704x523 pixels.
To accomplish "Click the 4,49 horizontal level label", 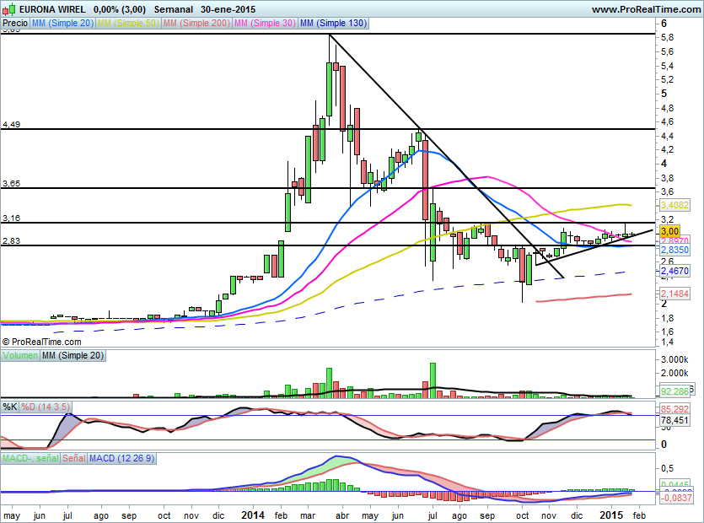I will pos(11,125).
